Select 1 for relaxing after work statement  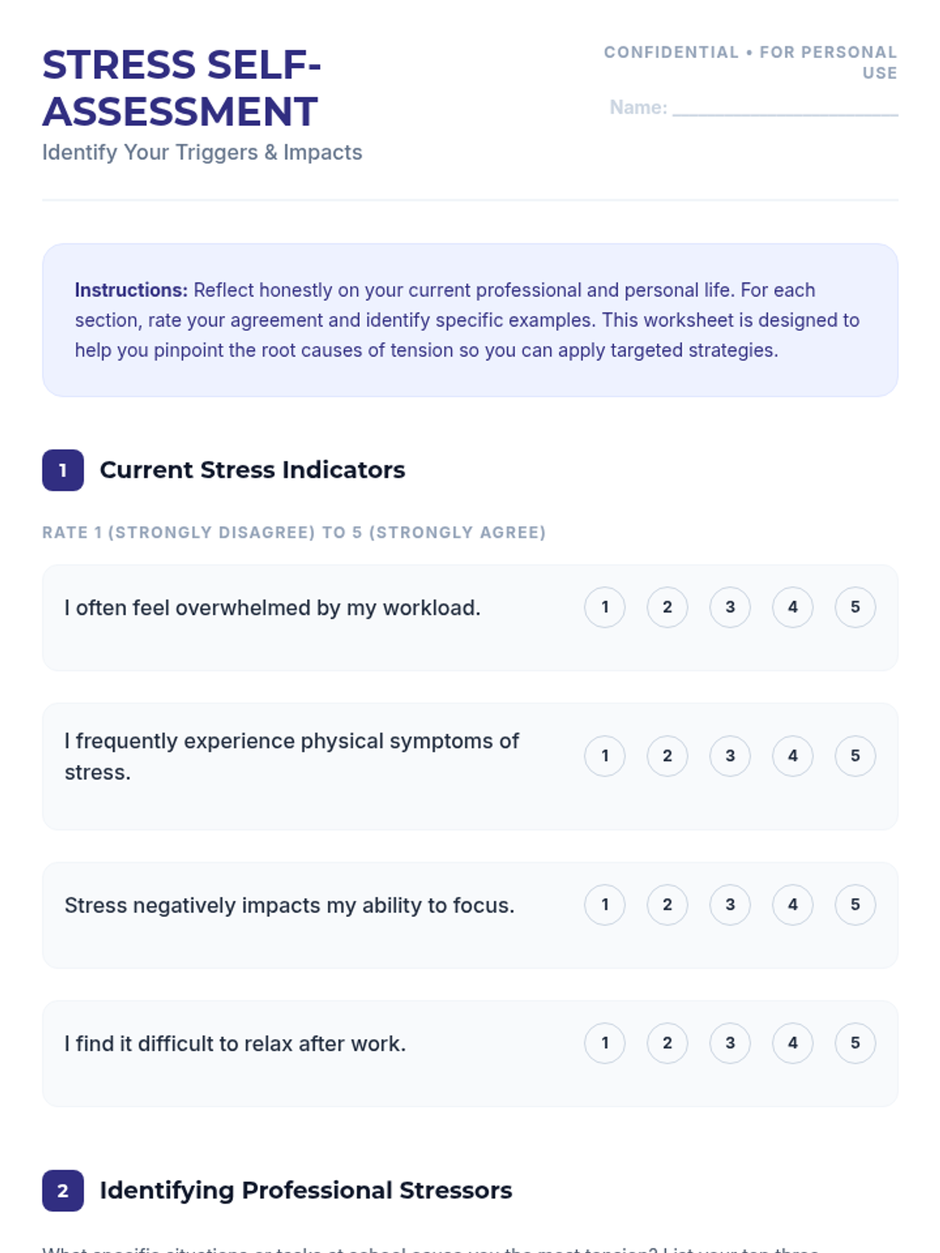point(605,1043)
